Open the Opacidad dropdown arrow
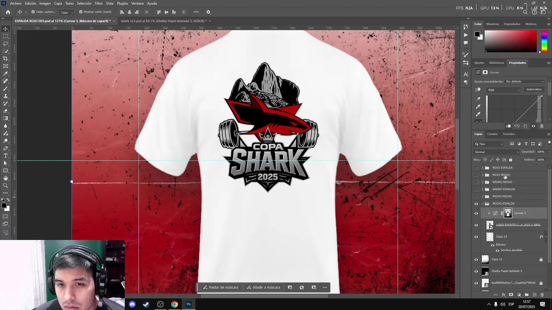The width and height of the screenshot is (552, 310). 548,152
